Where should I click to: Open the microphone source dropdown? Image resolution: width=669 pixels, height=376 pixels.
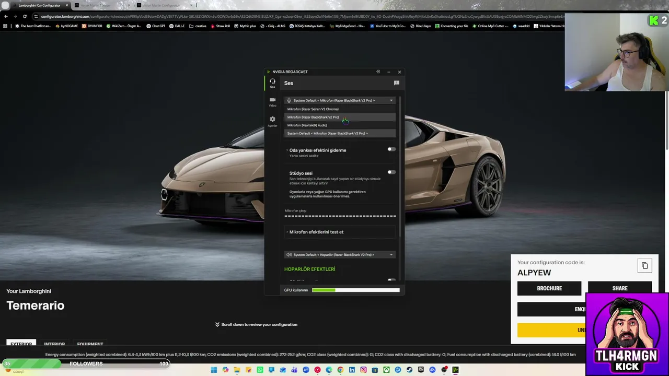point(340,100)
